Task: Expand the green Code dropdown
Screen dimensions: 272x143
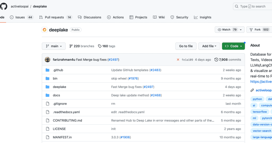Action: [x=233, y=46]
